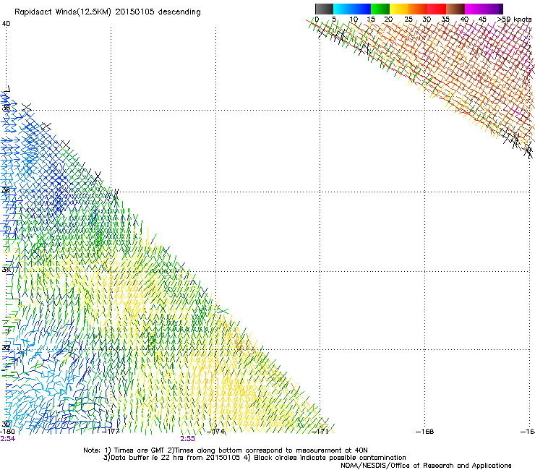Click the note line 'Times are GMT'
This screenshot has width=535, height=470.
pos(140,450)
